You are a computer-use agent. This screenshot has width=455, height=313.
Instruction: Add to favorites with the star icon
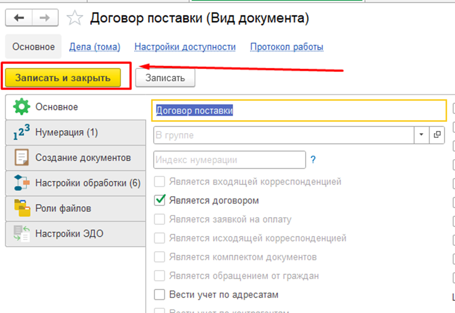click(x=75, y=18)
